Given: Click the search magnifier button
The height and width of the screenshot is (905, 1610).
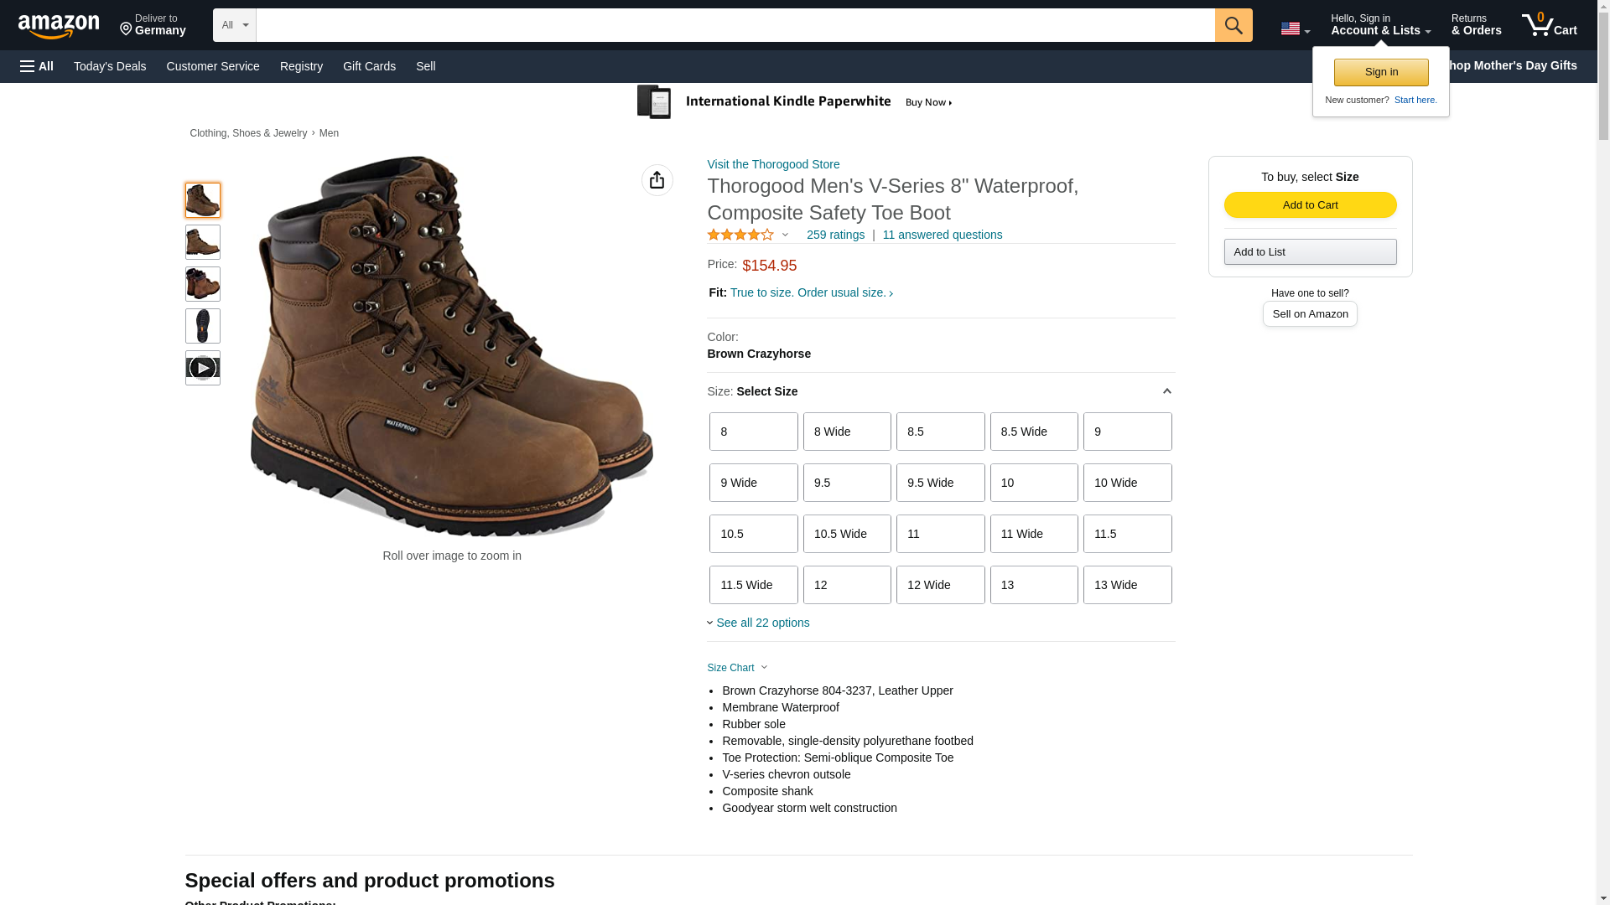Looking at the screenshot, I should coord(1233,25).
